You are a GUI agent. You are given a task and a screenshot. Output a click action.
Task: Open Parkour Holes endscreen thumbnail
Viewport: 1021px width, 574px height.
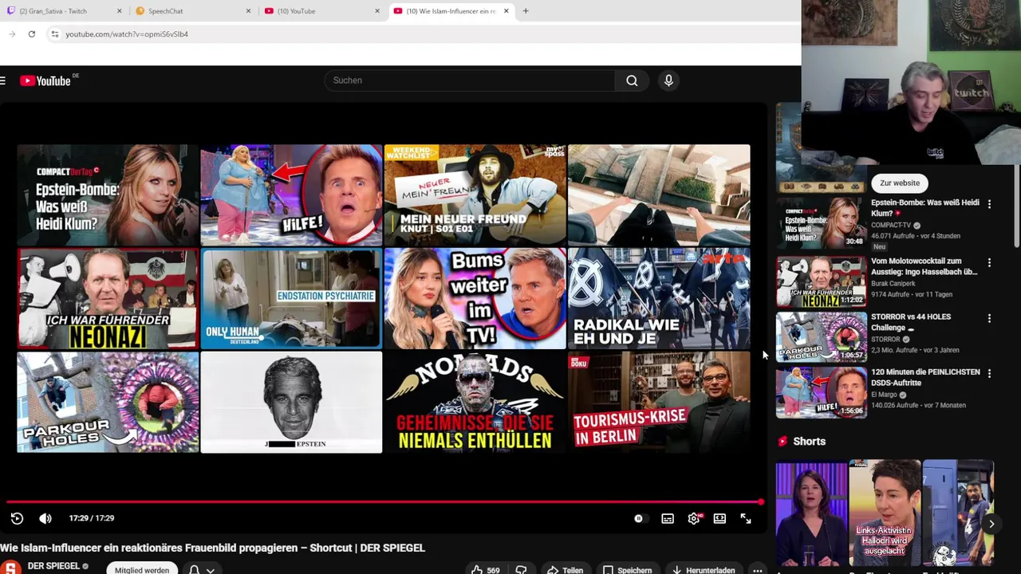tap(108, 402)
